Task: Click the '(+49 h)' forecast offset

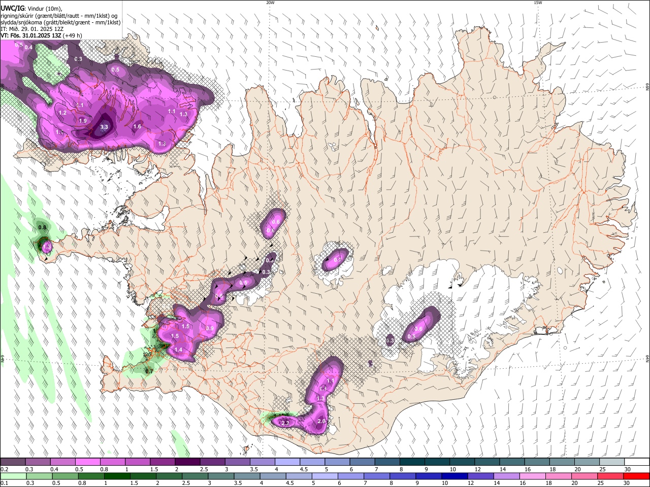Action: click(x=73, y=36)
